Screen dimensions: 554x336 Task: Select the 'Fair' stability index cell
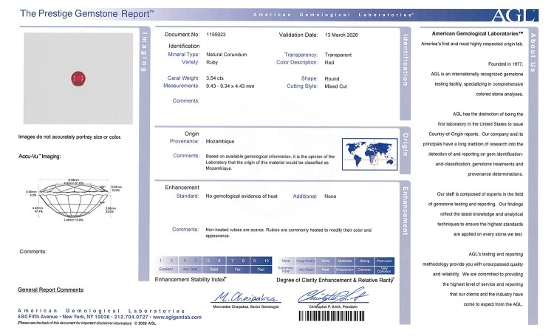[237, 270]
